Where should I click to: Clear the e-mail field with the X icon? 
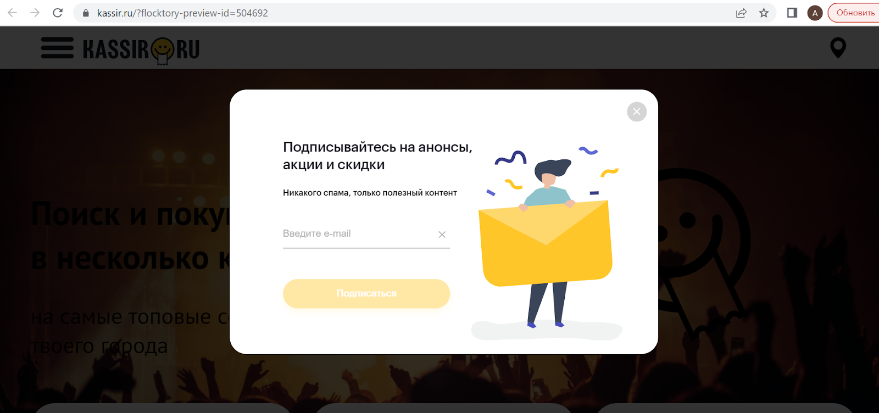(x=442, y=235)
